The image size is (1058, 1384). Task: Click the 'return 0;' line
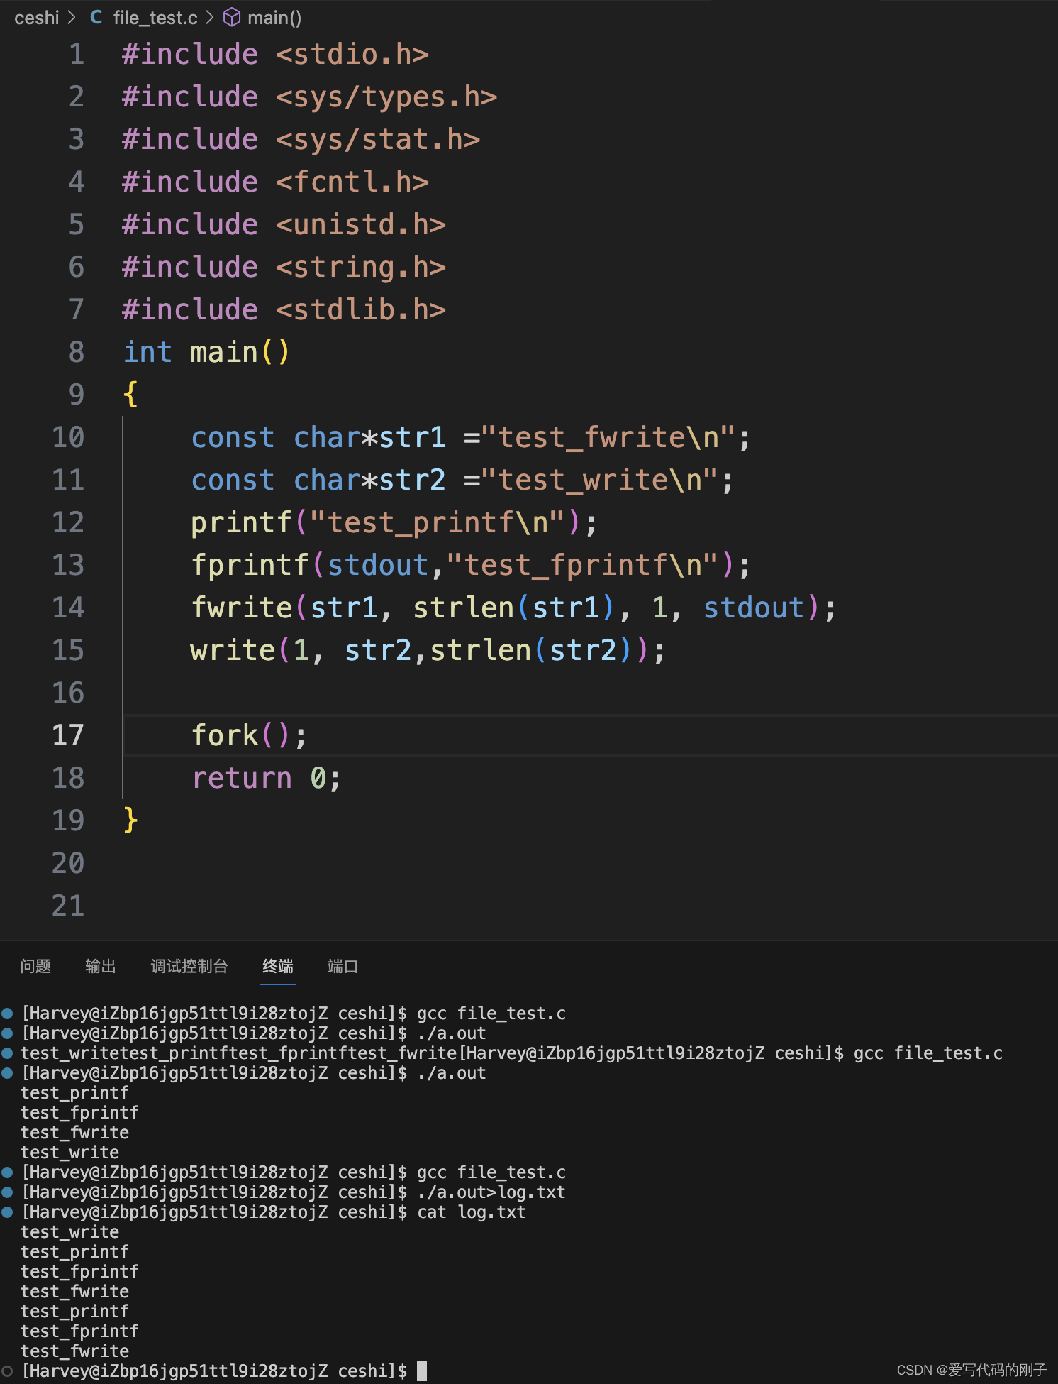coord(267,778)
